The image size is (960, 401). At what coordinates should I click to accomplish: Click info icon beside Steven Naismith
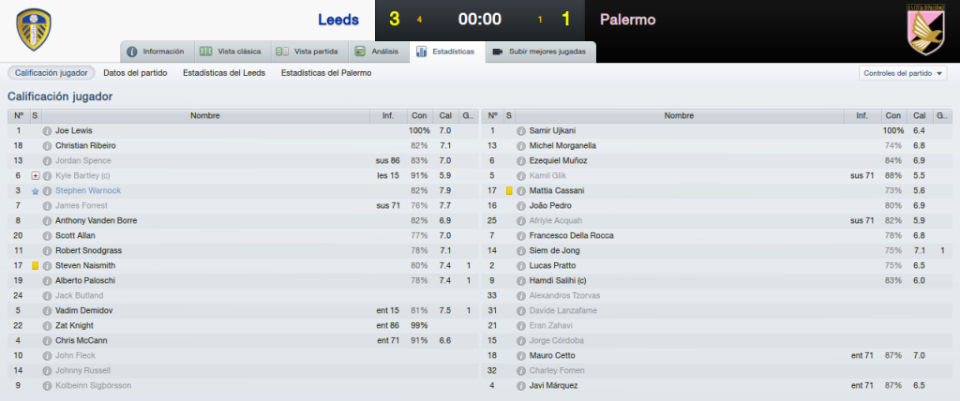47,266
